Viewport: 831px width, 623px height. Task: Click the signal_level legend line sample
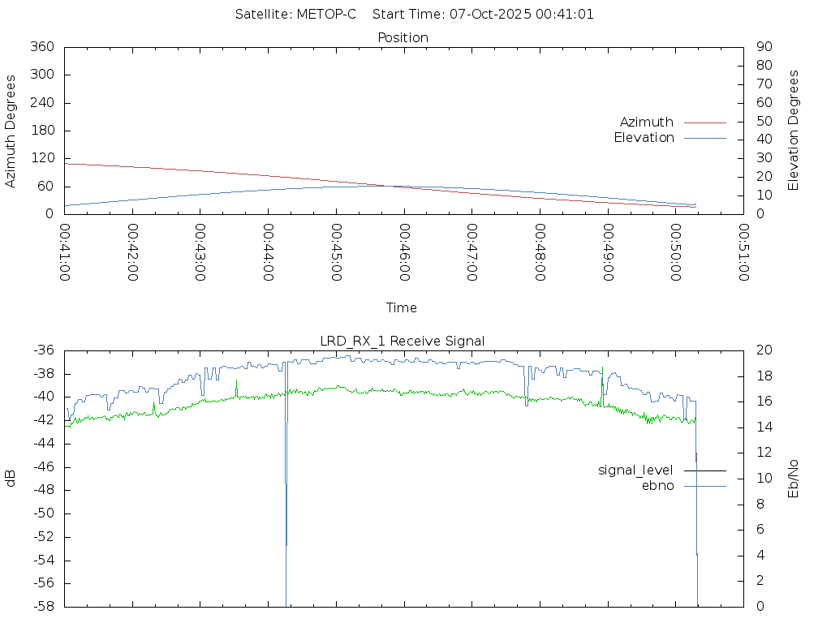point(704,470)
